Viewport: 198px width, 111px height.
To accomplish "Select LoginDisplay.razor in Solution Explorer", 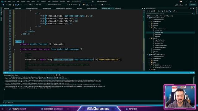I will (x=160, y=40).
